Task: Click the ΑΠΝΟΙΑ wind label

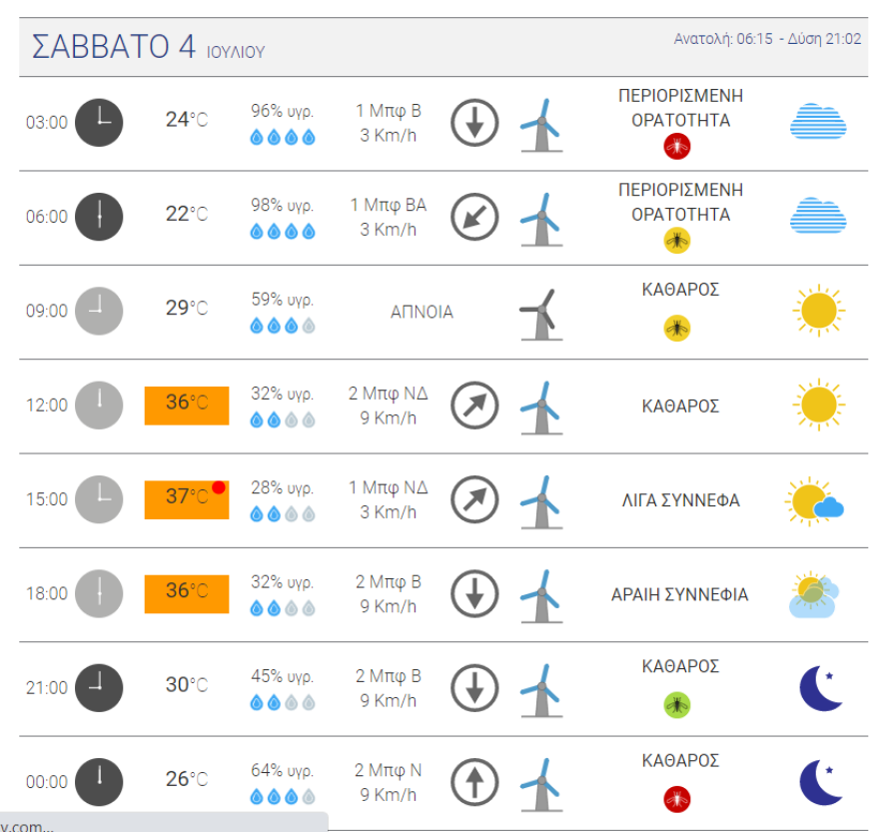Action: pos(422,312)
